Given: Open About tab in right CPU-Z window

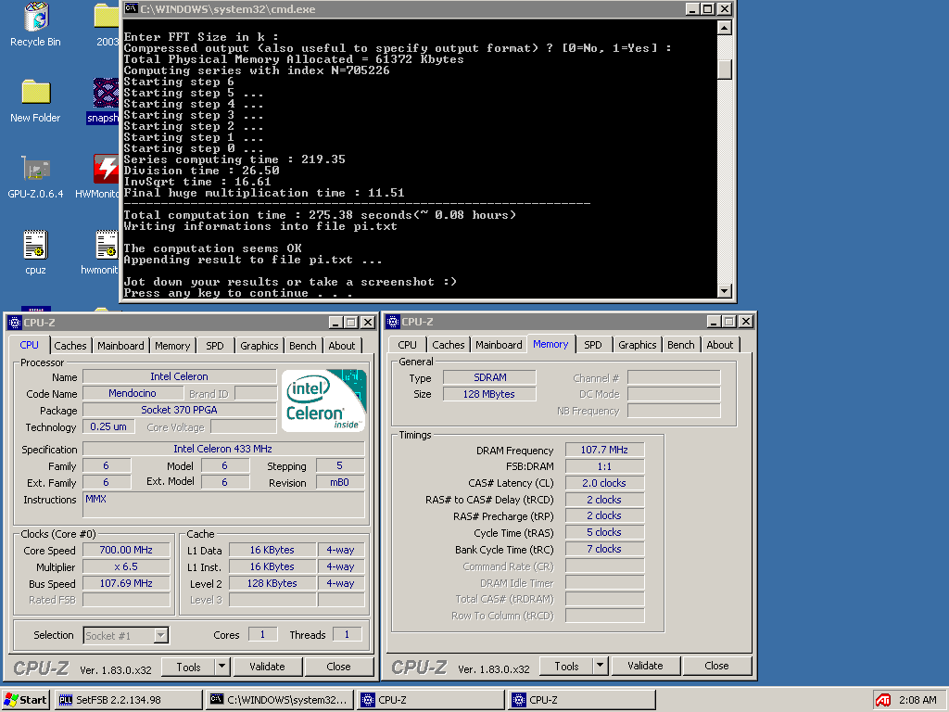Looking at the screenshot, I should (x=719, y=345).
